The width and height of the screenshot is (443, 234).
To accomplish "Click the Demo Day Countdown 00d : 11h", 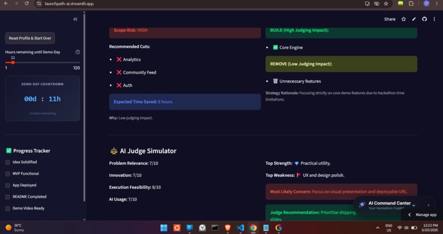I will pyautogui.click(x=42, y=99).
